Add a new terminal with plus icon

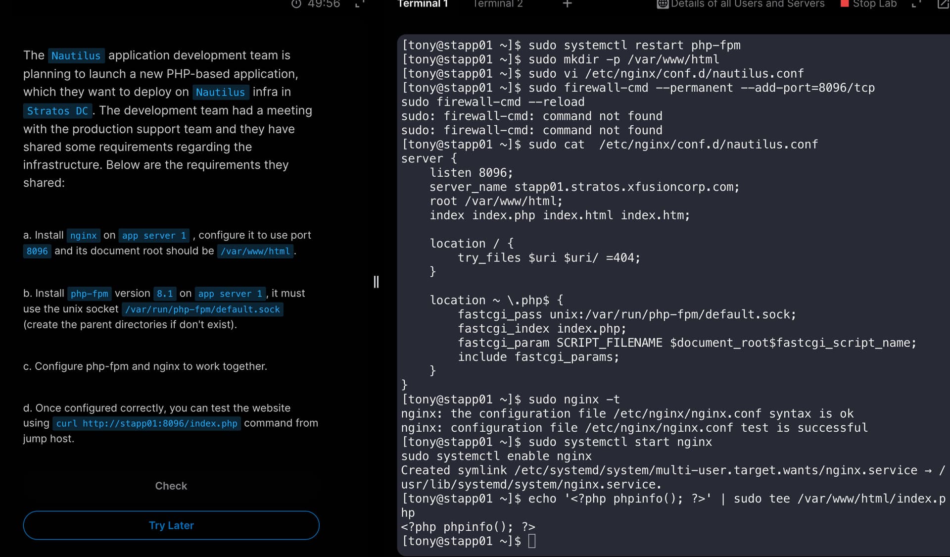568,4
